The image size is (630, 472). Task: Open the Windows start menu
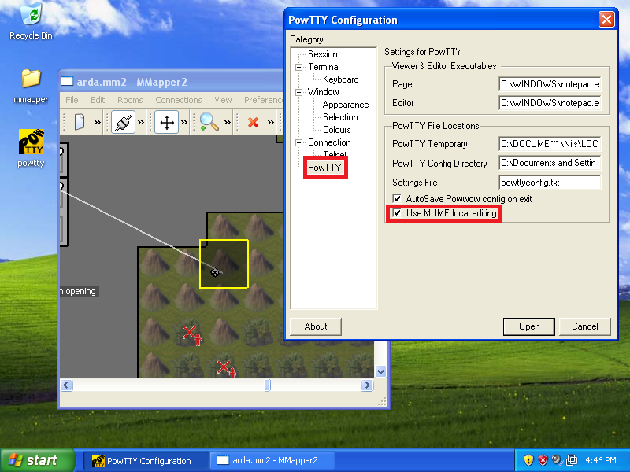pyautogui.click(x=37, y=460)
